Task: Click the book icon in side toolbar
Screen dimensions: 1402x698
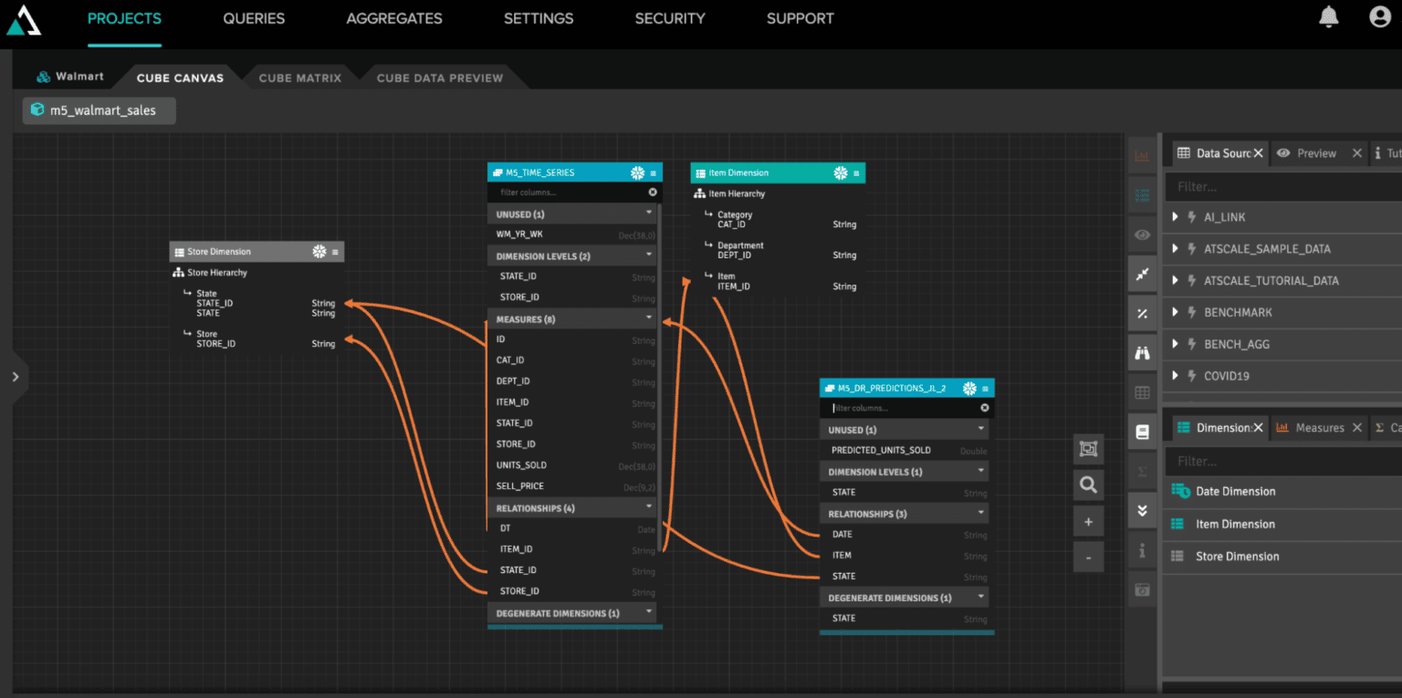Action: tap(1142, 432)
